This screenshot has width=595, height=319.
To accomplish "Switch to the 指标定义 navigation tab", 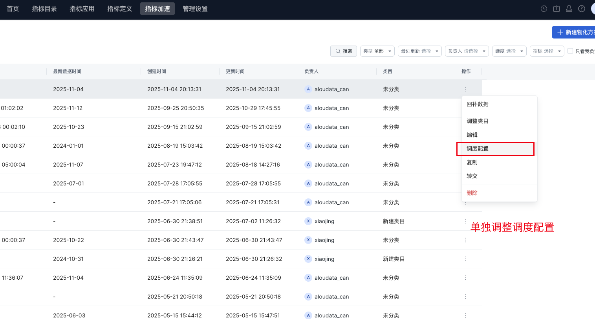I will click(119, 9).
